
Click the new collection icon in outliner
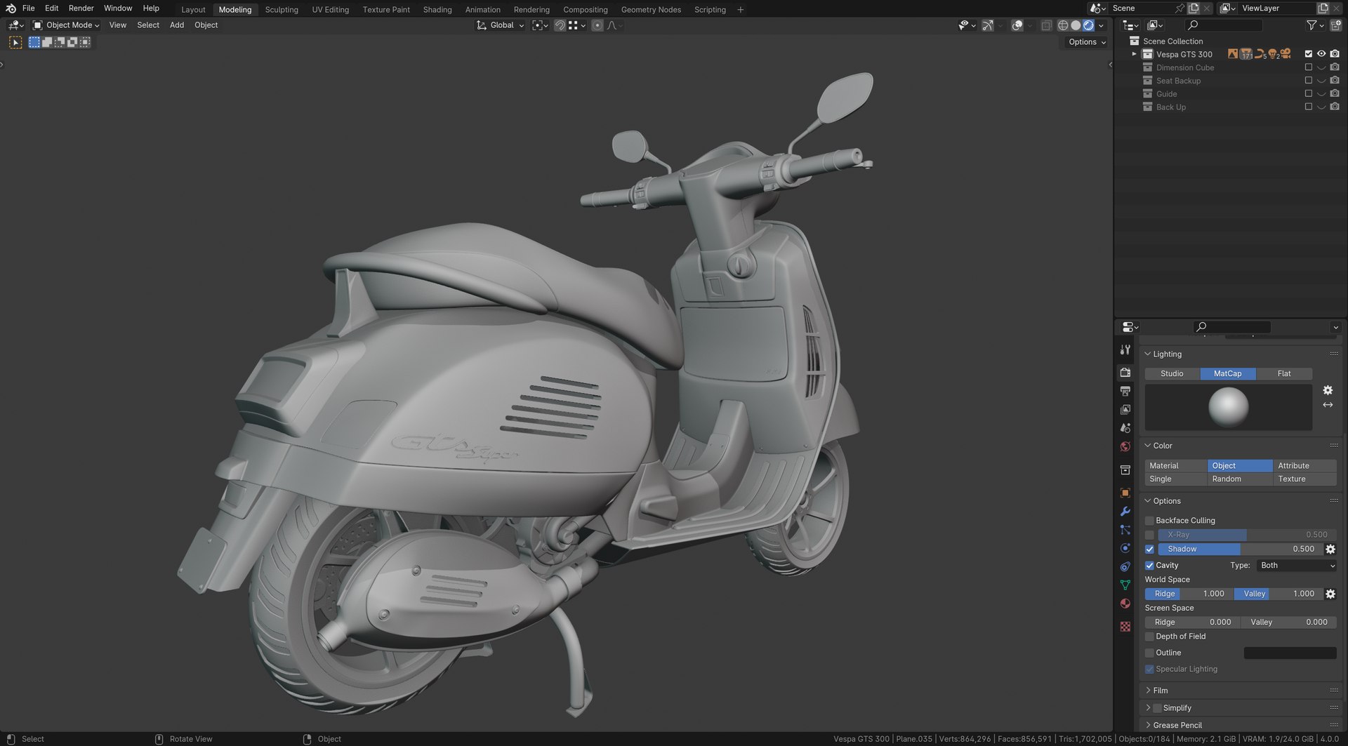pyautogui.click(x=1335, y=25)
